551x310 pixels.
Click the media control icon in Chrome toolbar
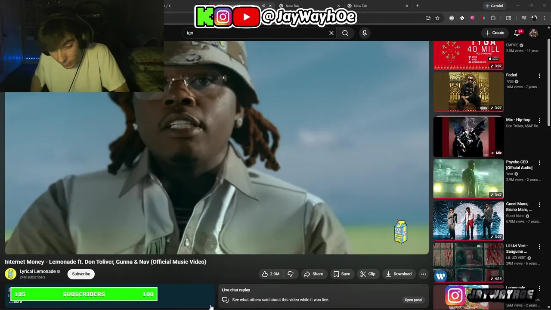click(524, 18)
